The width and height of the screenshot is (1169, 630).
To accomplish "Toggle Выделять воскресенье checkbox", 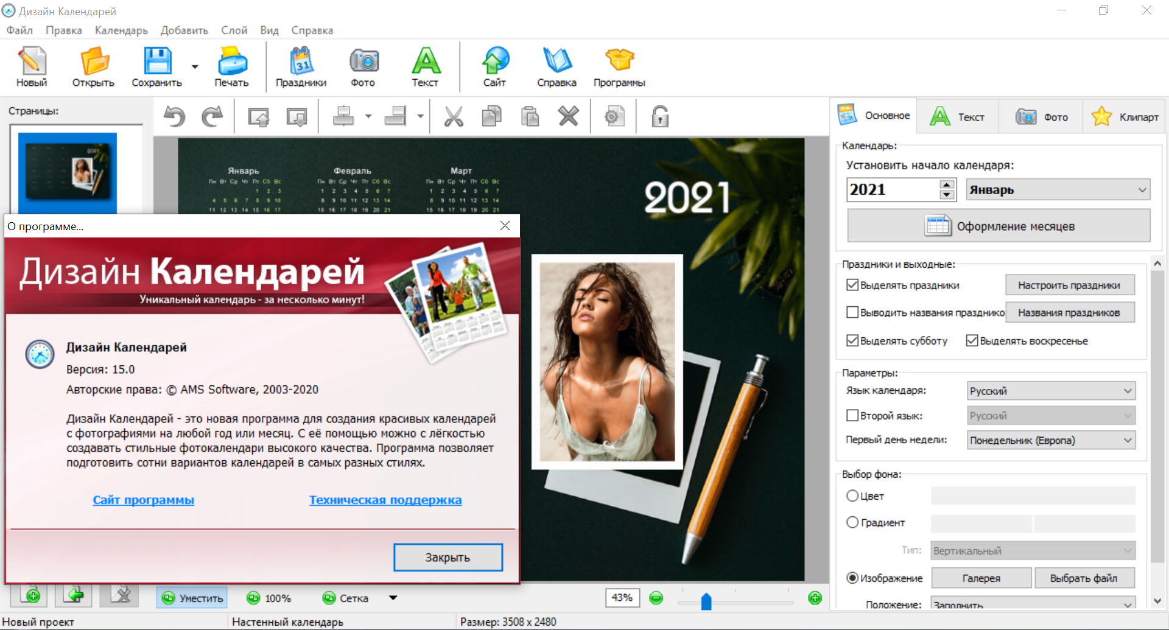I will coord(972,340).
